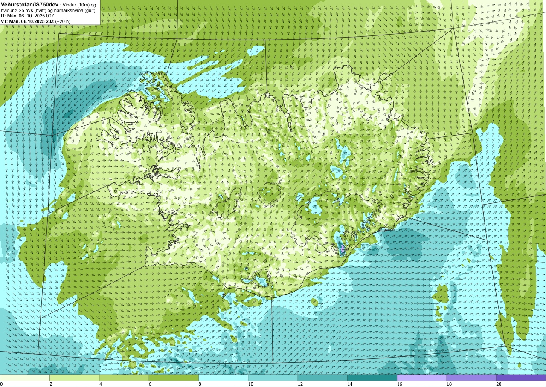
Task: Click the '6' label on the legend scale
Action: click(150, 384)
